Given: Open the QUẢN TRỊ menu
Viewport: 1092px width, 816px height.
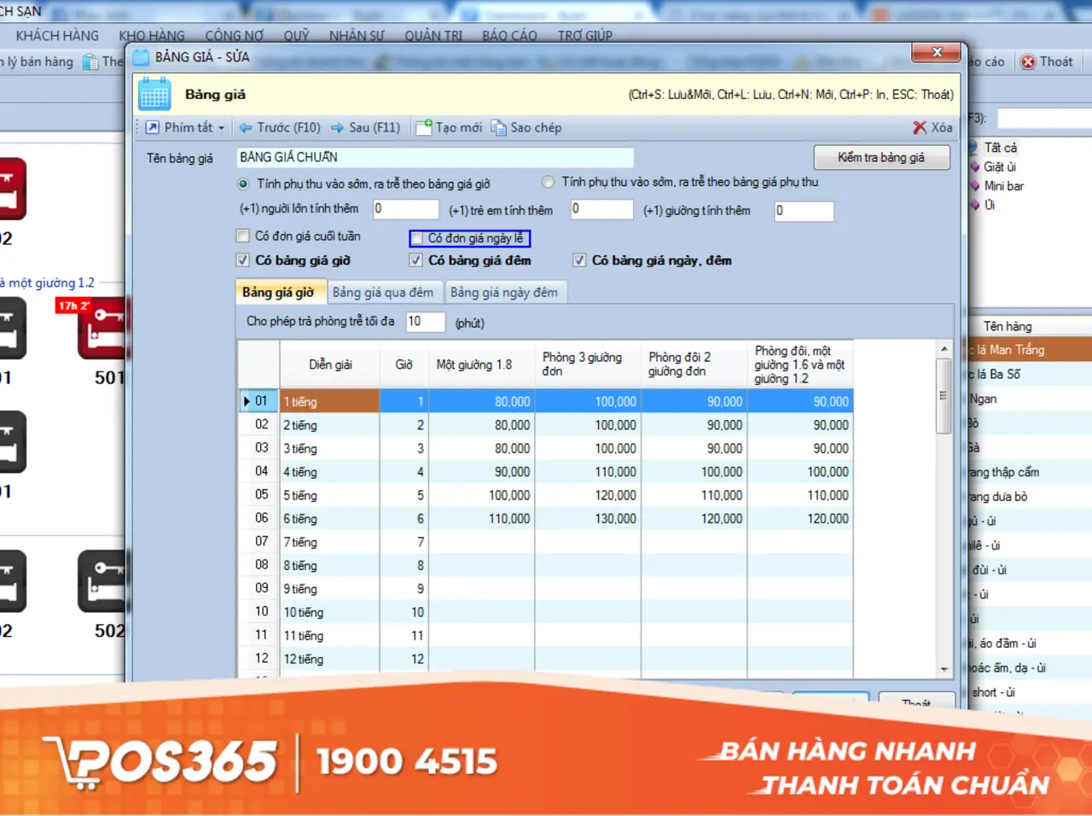Looking at the screenshot, I should 433,35.
